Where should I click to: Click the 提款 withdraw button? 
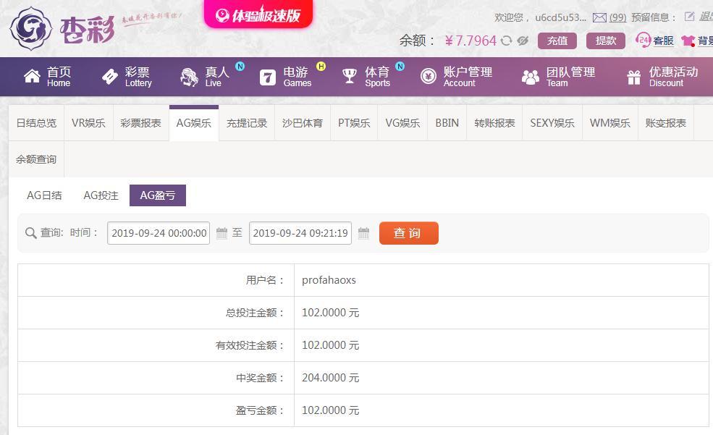[606, 41]
